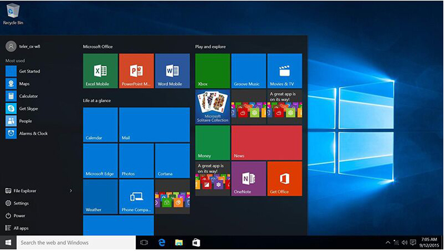The width and height of the screenshot is (445, 251).
Task: Click great app tile beside OneNote
Action: (x=212, y=179)
